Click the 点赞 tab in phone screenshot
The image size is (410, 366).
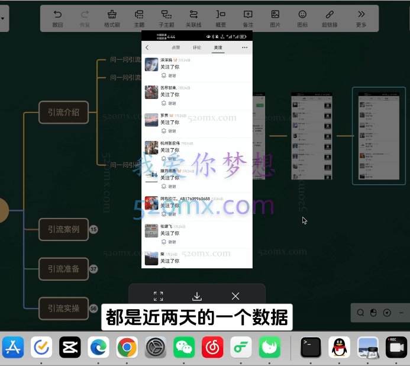176,47
